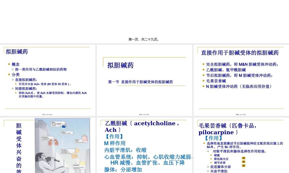
Task: Click the yellow action button beside 调节痉挛
Action: point(244,162)
